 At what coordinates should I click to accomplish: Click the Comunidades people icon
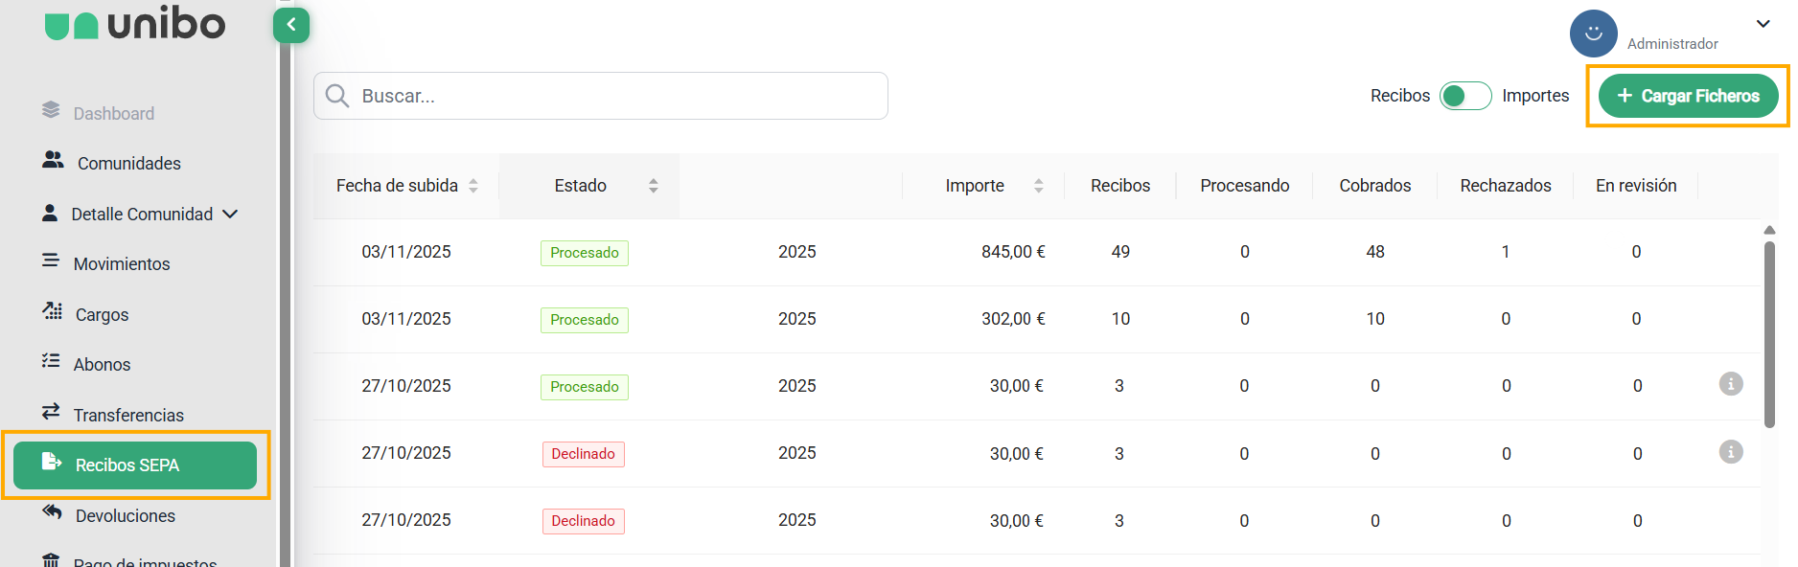[53, 160]
